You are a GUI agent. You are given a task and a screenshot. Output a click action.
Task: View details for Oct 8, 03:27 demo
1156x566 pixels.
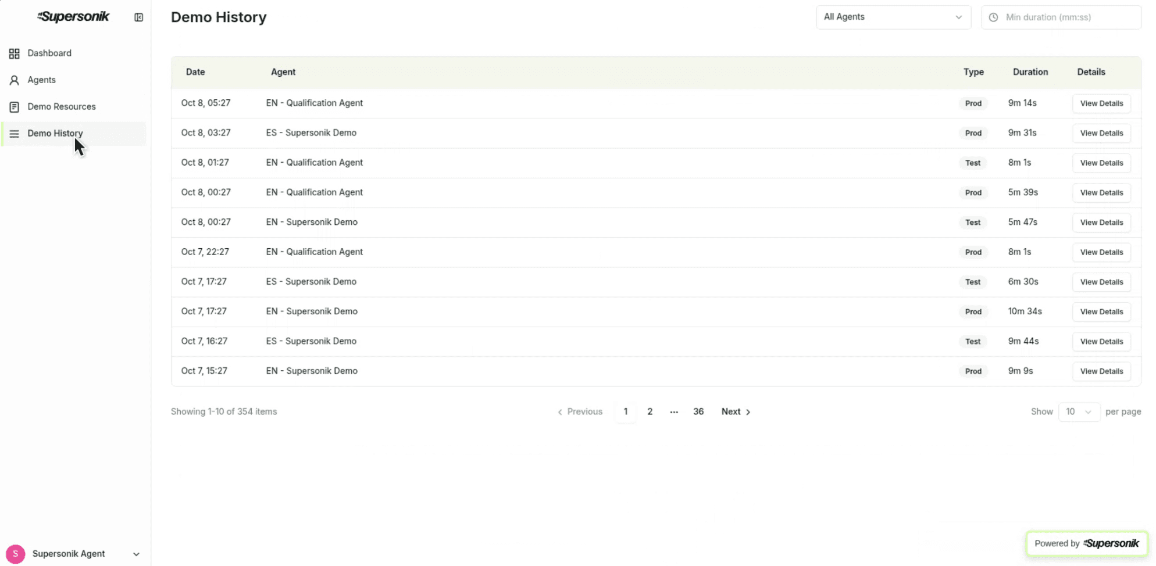1101,133
